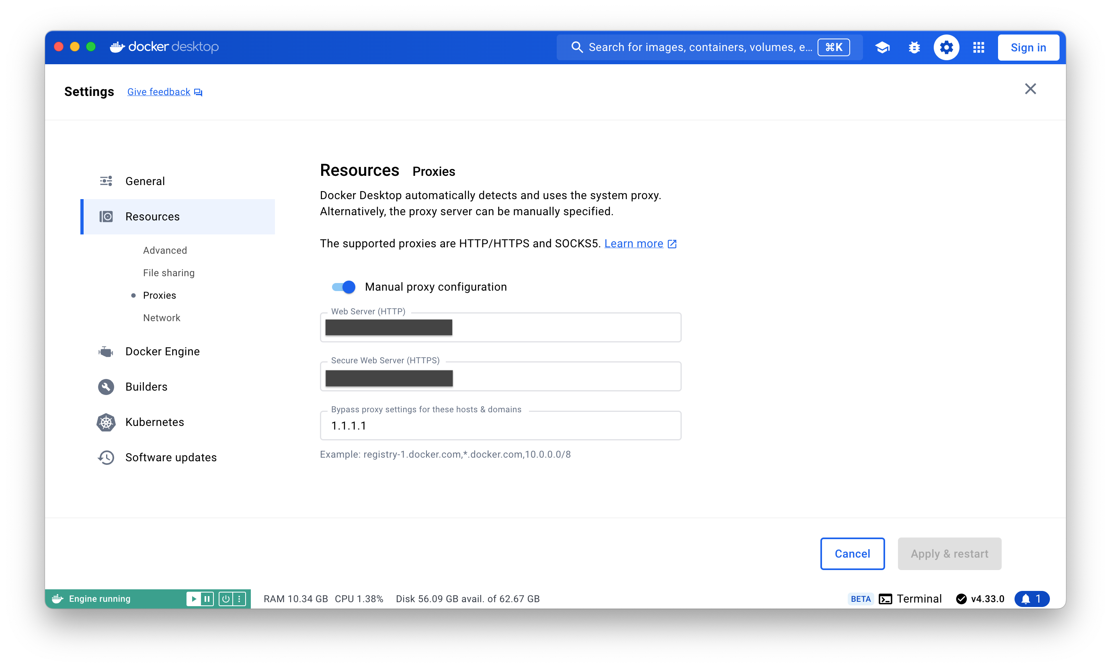
Task: Click the whale icon in status bar
Action: (x=57, y=599)
